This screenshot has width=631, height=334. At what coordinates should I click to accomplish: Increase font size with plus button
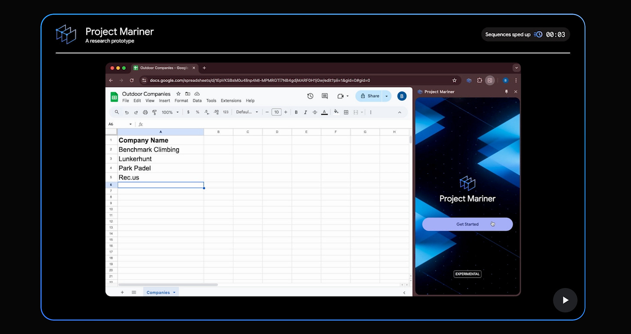[x=285, y=112]
